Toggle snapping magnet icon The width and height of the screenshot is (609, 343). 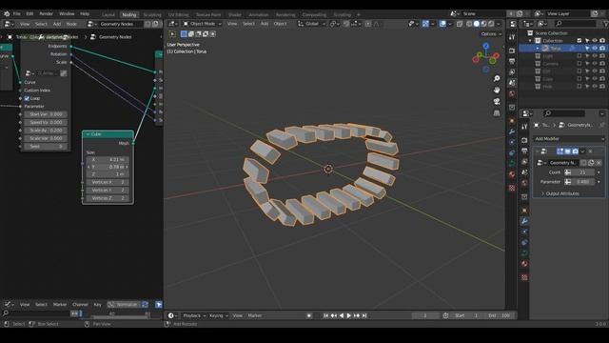point(346,24)
